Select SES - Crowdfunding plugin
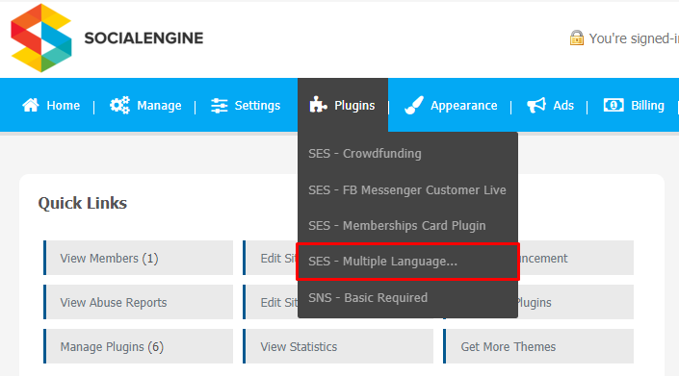Image resolution: width=679 pixels, height=376 pixels. pyautogui.click(x=407, y=154)
